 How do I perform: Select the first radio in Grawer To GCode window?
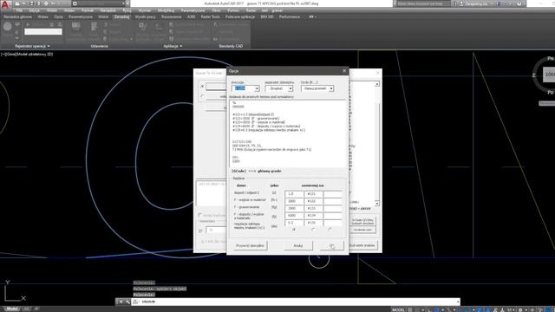202,87
